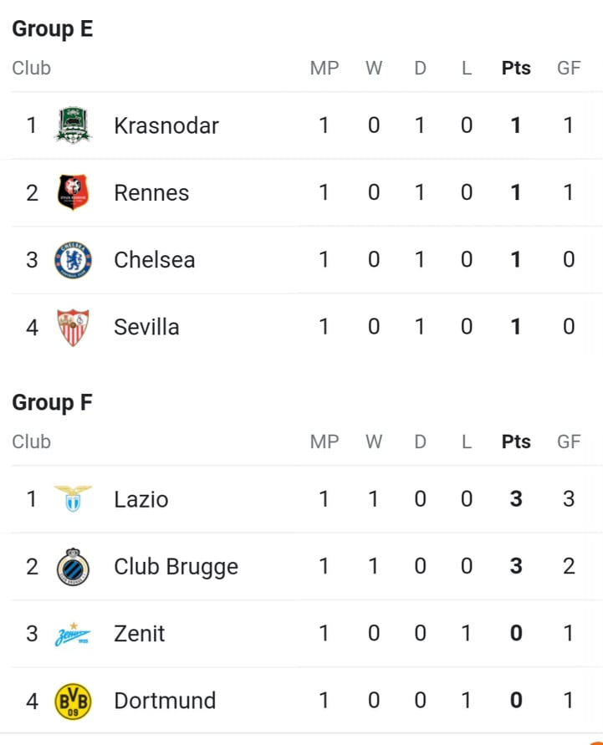Select the Lazio team name

coord(141,500)
